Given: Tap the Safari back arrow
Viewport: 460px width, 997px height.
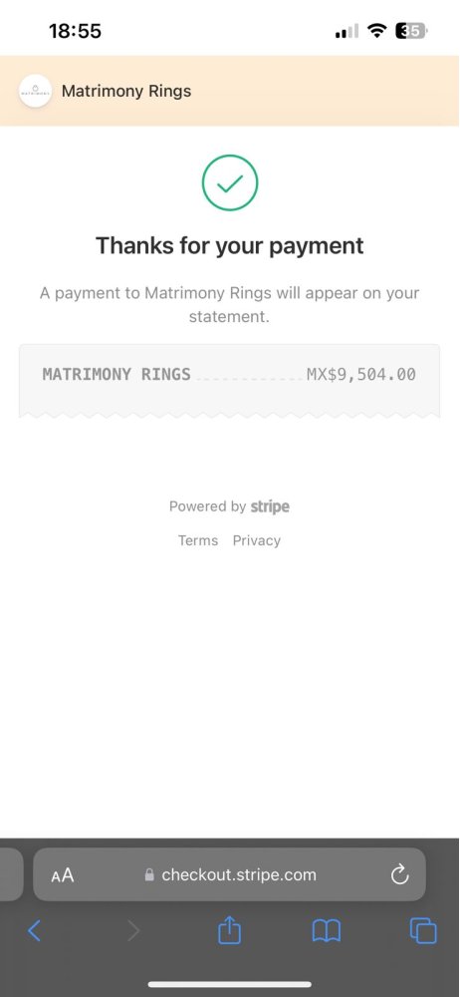Looking at the screenshot, I should tap(34, 931).
